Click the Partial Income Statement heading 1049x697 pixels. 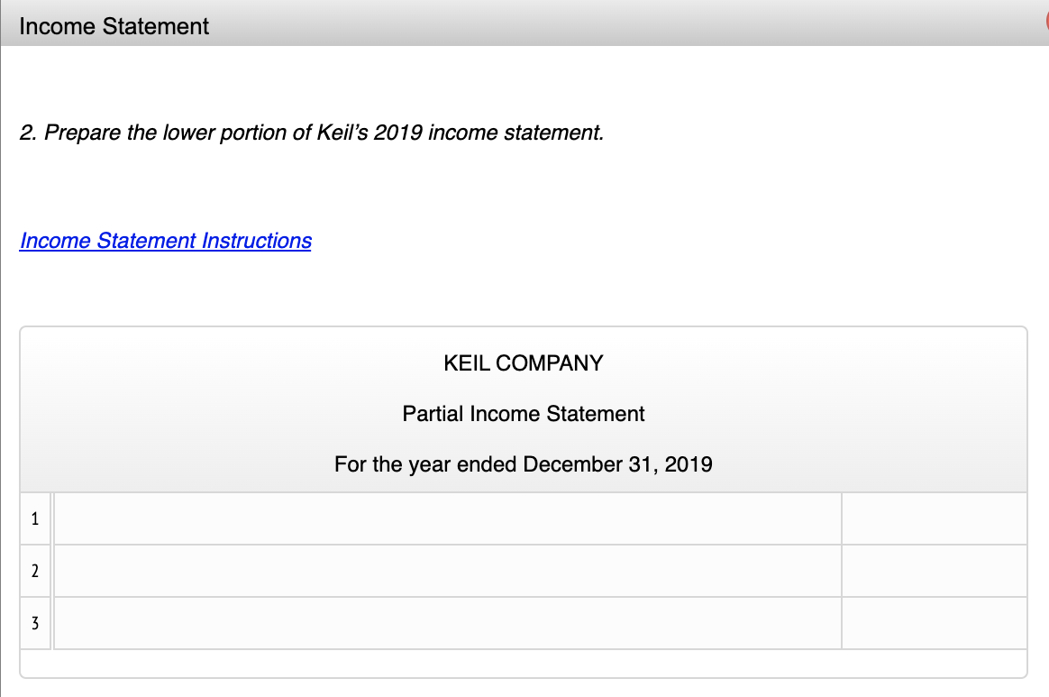point(523,414)
